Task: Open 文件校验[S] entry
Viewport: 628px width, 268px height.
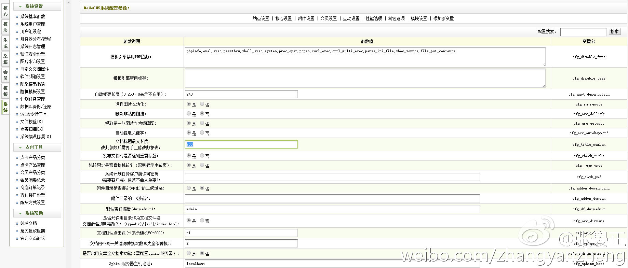Action: (31, 122)
